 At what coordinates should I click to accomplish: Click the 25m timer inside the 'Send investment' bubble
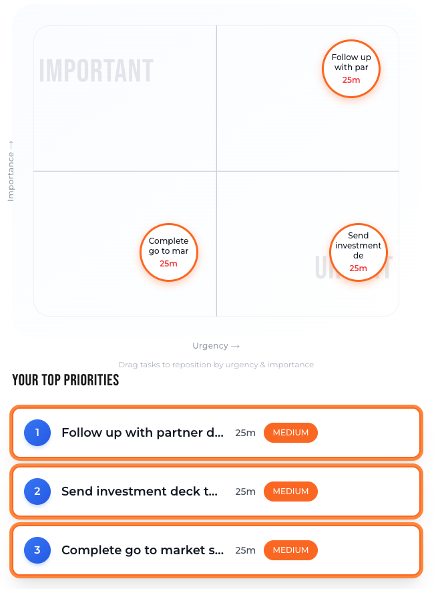359,268
